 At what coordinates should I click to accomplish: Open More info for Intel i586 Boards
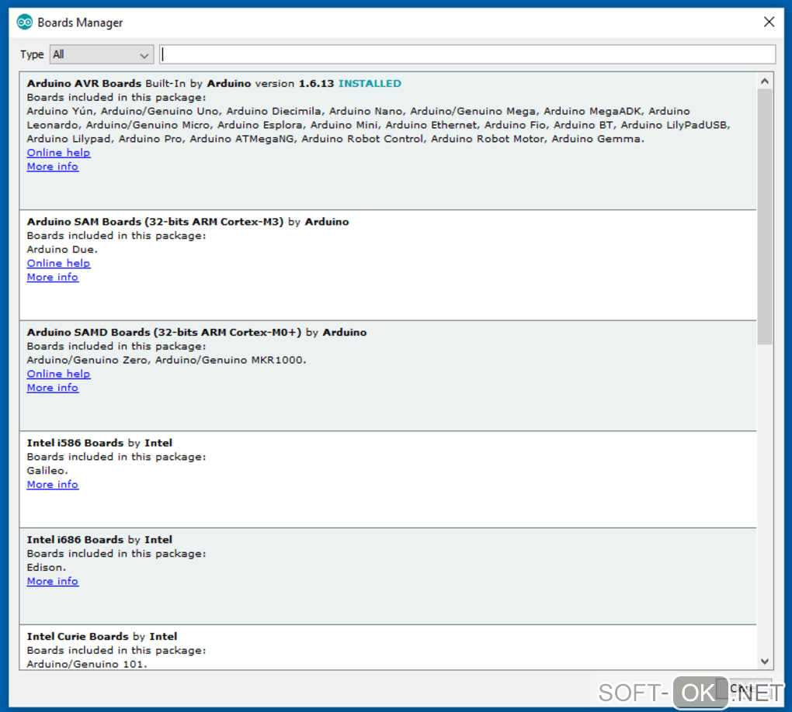(53, 485)
